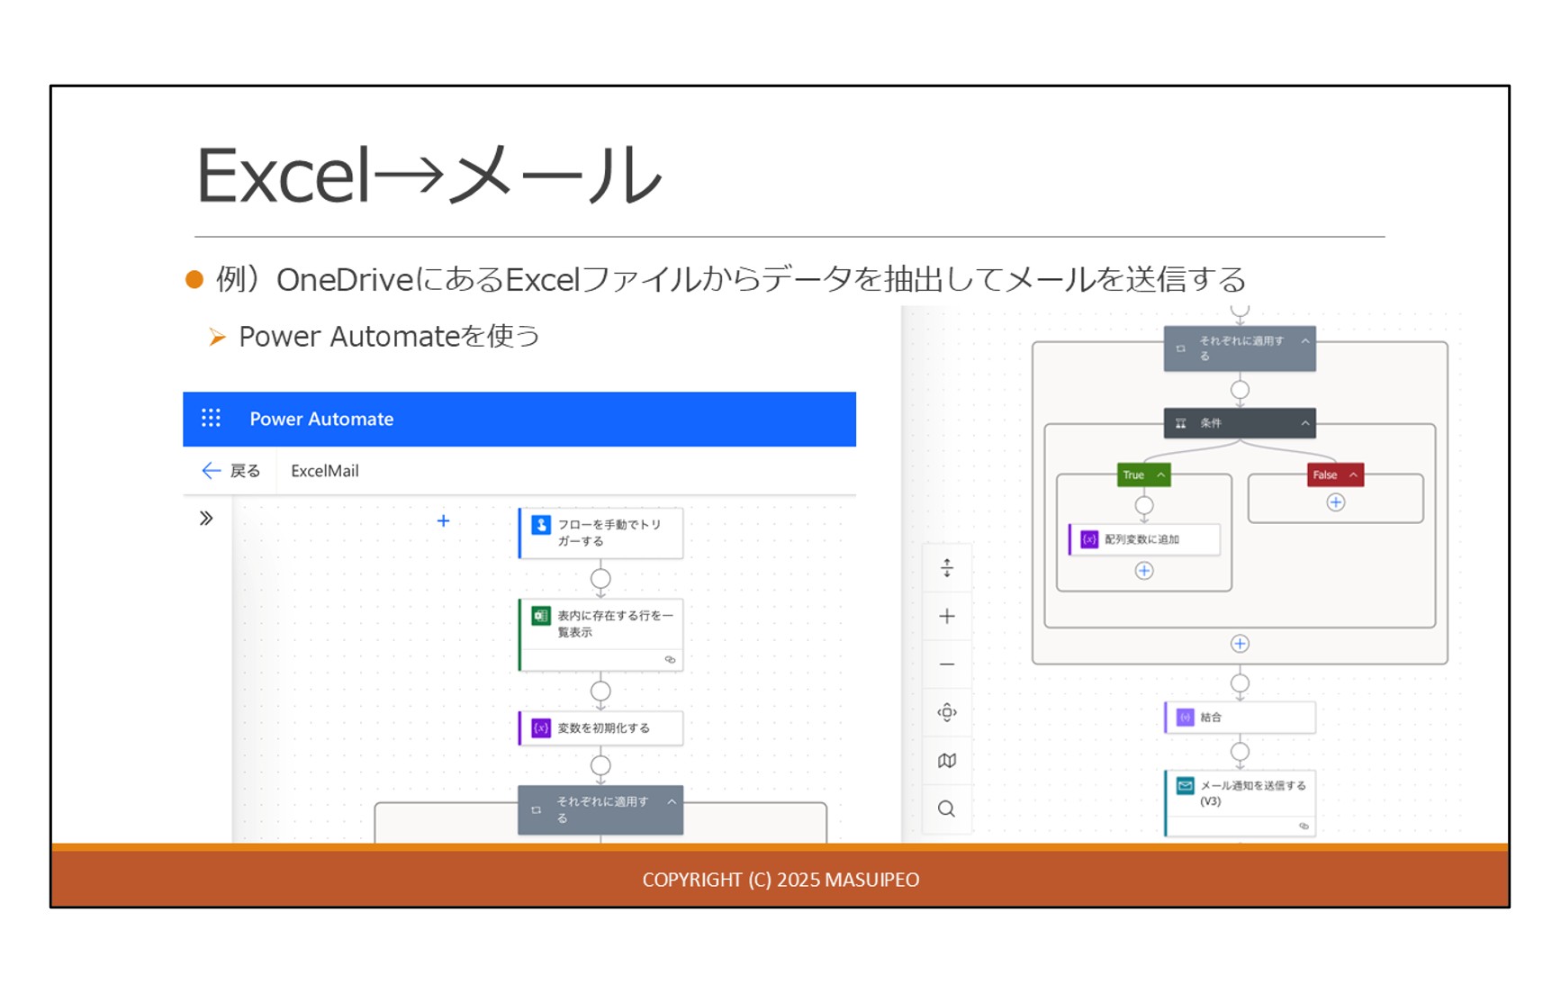Screen dimensions: 1561x994
Task: Collapse the left apply-to-each block
Action: coord(672,801)
